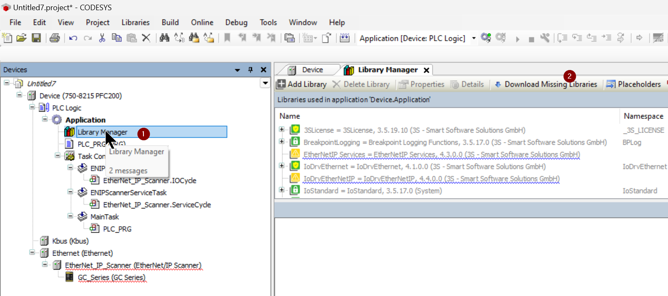Stop the application with the square icon

(531, 39)
